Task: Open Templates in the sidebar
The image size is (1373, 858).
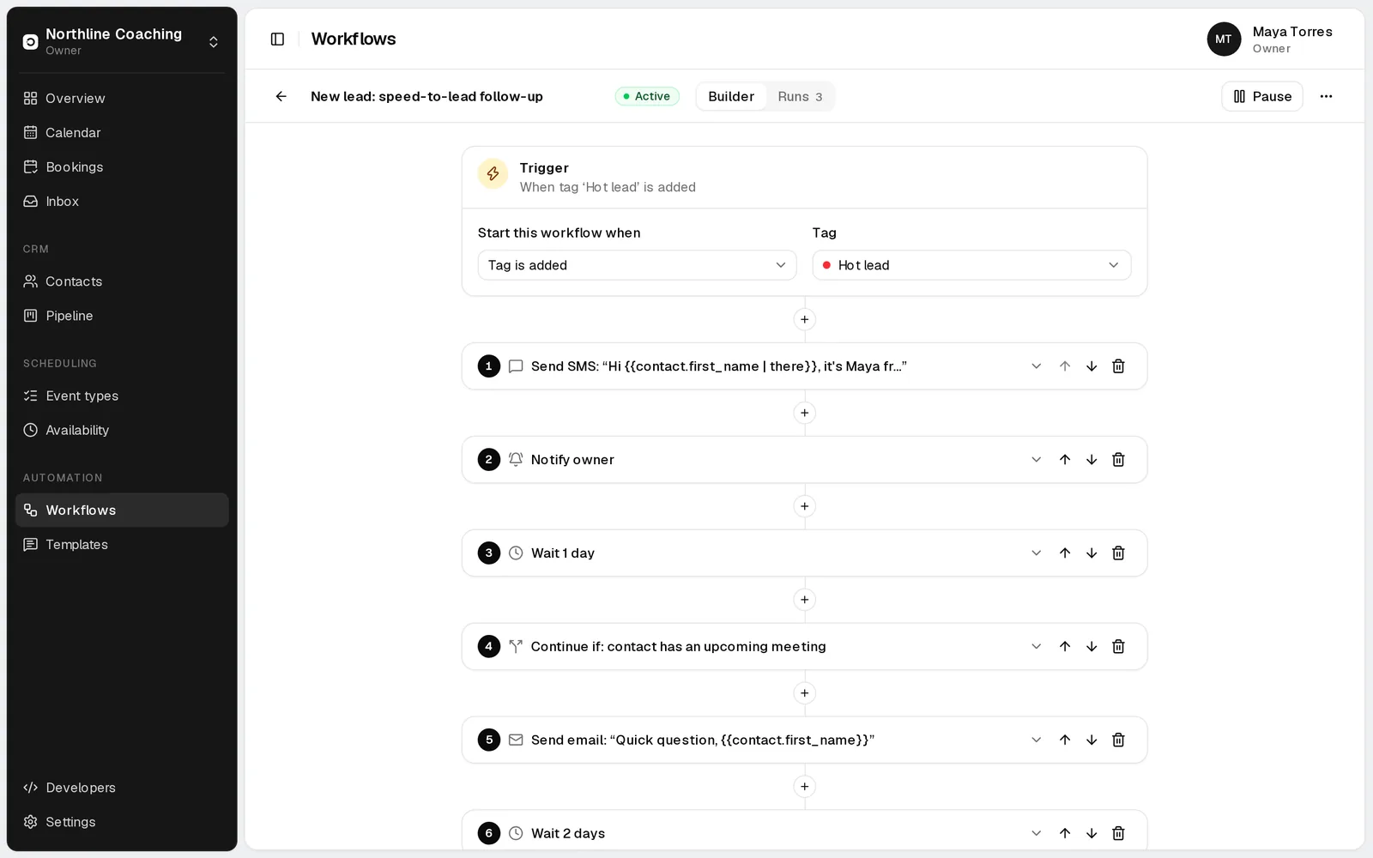Action: coord(122,545)
